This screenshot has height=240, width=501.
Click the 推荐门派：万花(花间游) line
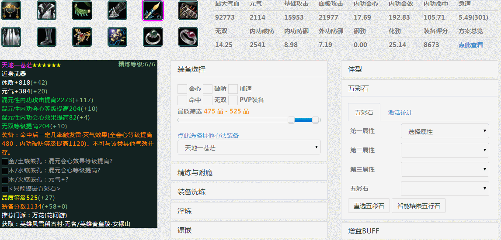[x=34, y=215]
